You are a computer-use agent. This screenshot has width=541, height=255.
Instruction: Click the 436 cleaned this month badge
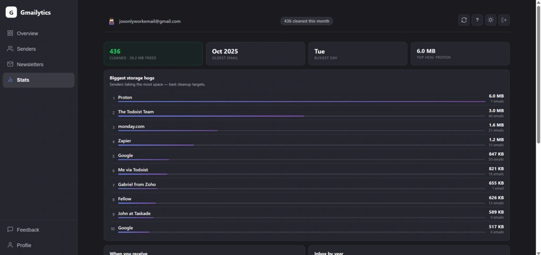click(x=307, y=21)
